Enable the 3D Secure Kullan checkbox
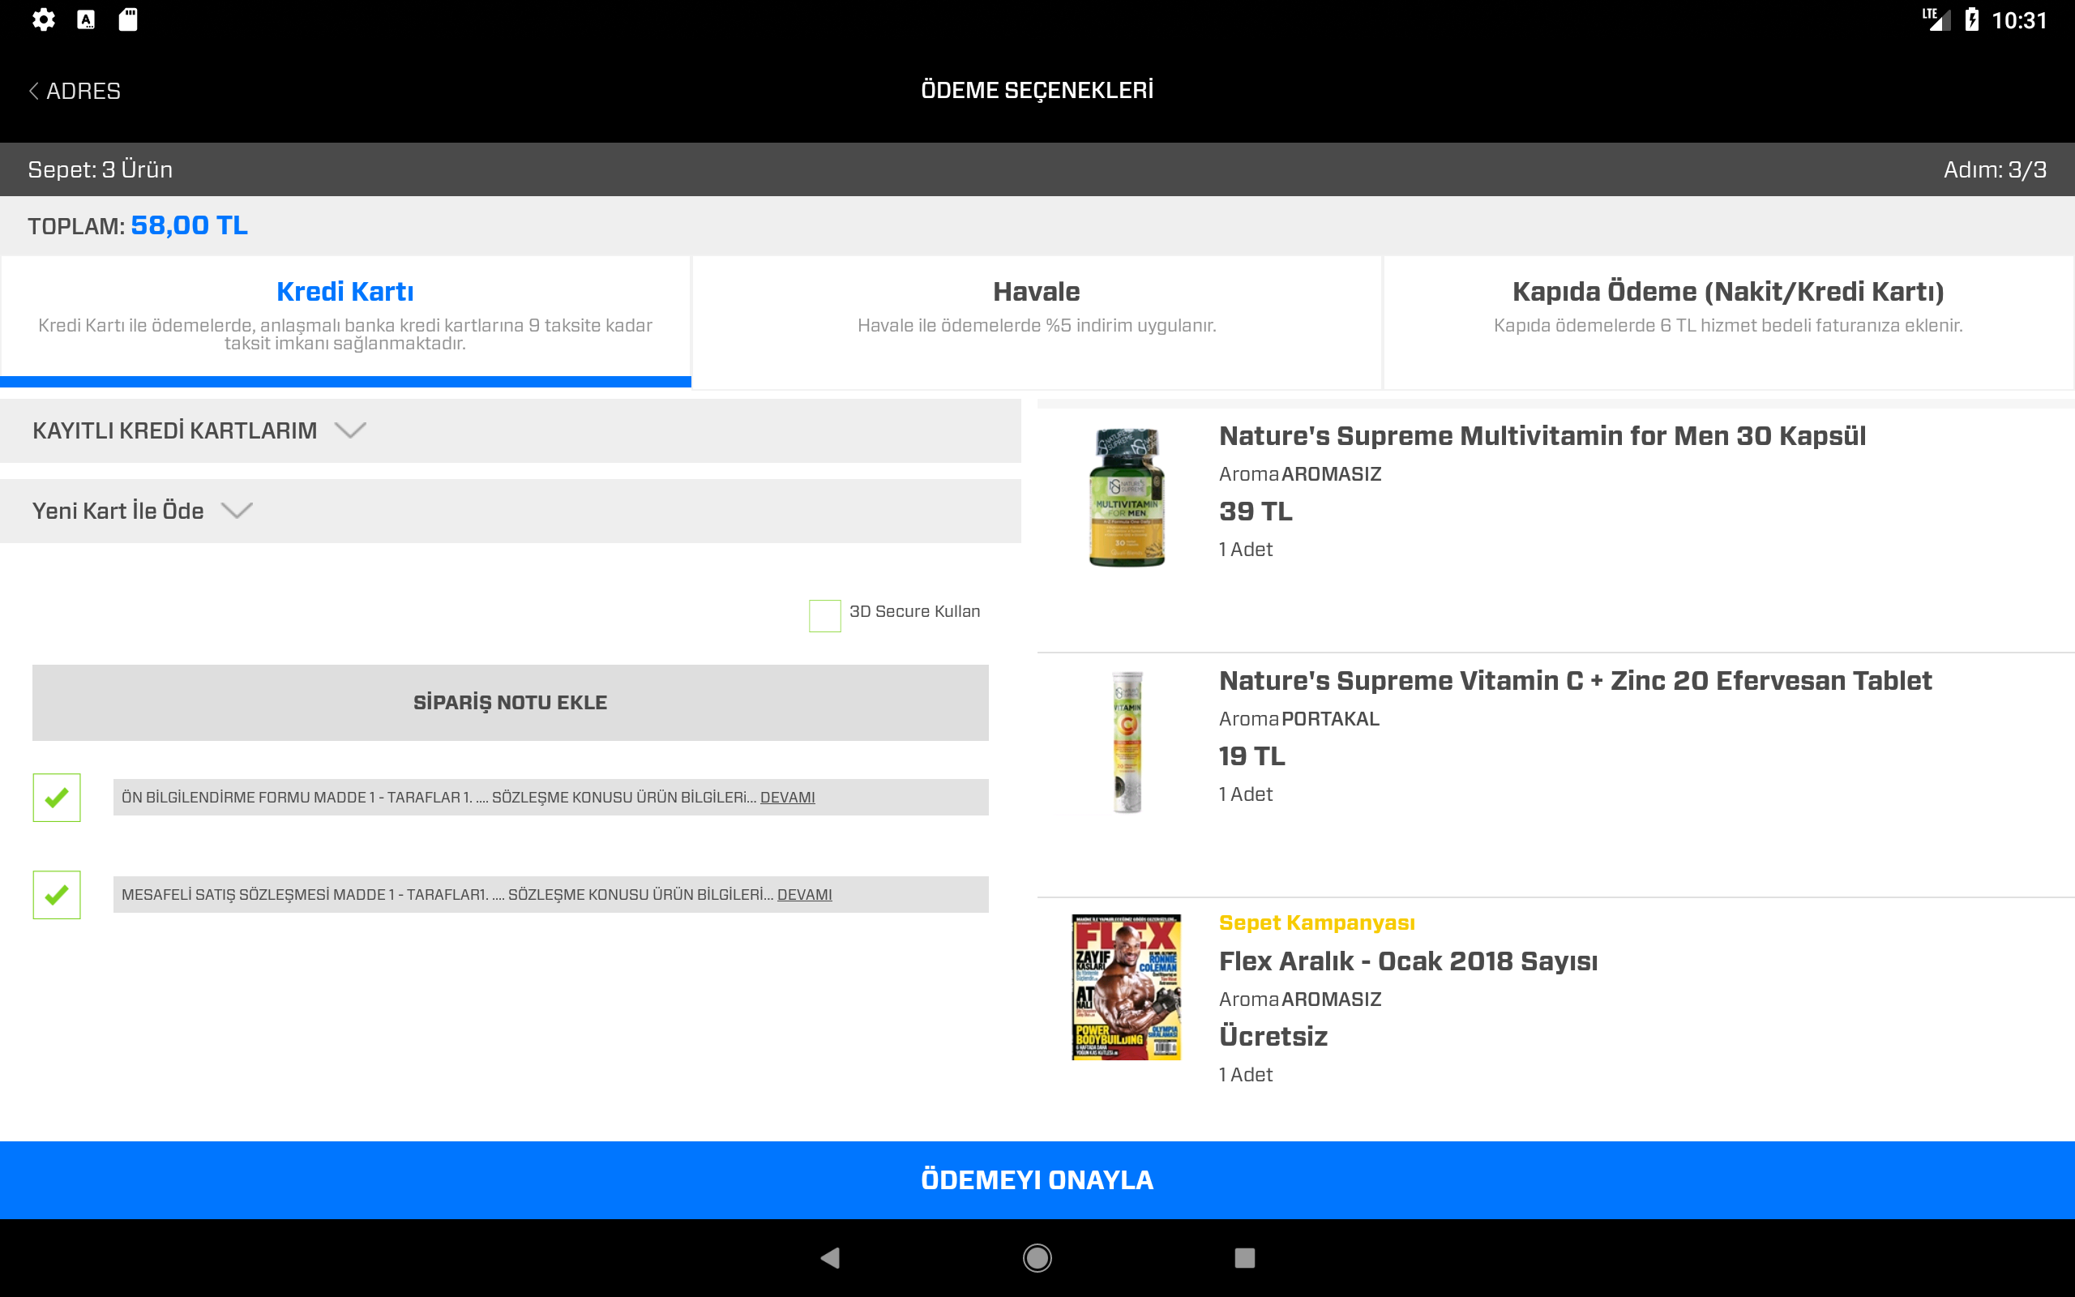 coord(824,615)
